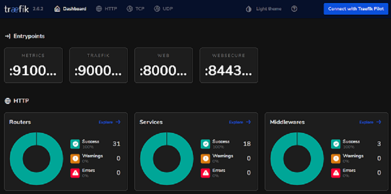This screenshot has height=194, width=391.
Task: Open the help question mark icon
Action: pyautogui.click(x=294, y=9)
